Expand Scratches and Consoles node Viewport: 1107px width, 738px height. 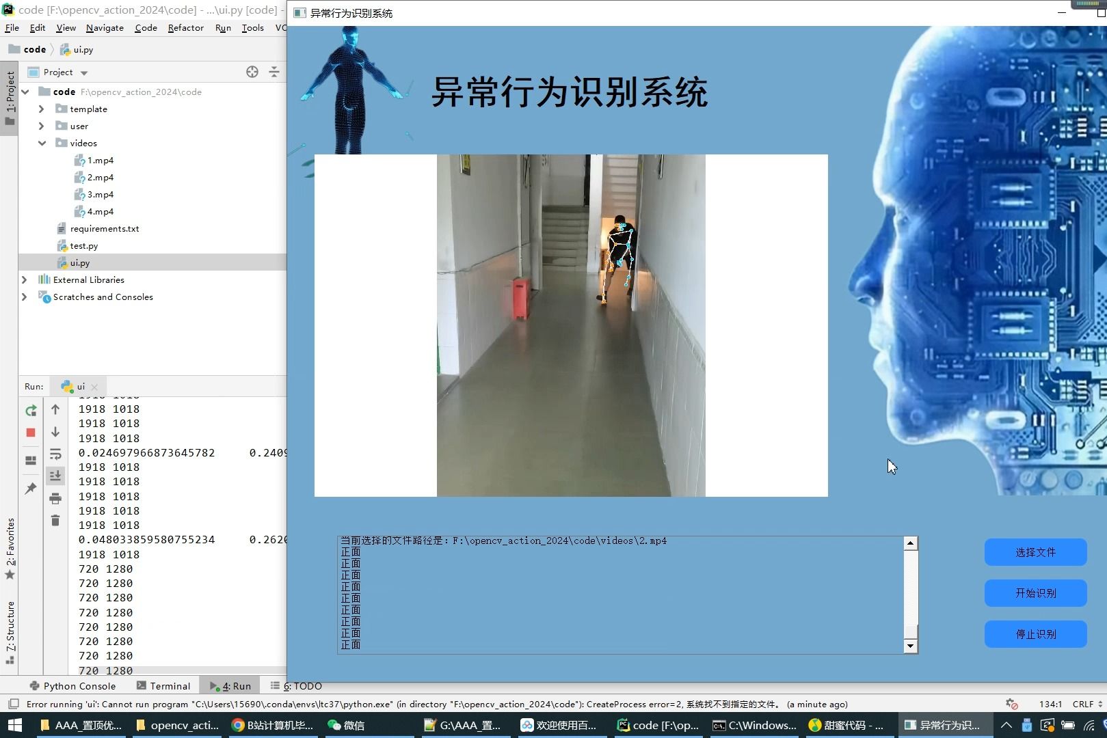[25, 297]
